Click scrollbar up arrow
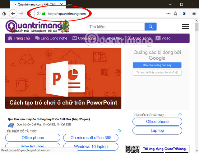The width and height of the screenshot is (199, 153). point(197,21)
